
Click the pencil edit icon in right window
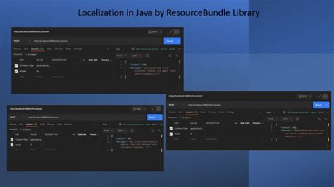coord(319,96)
